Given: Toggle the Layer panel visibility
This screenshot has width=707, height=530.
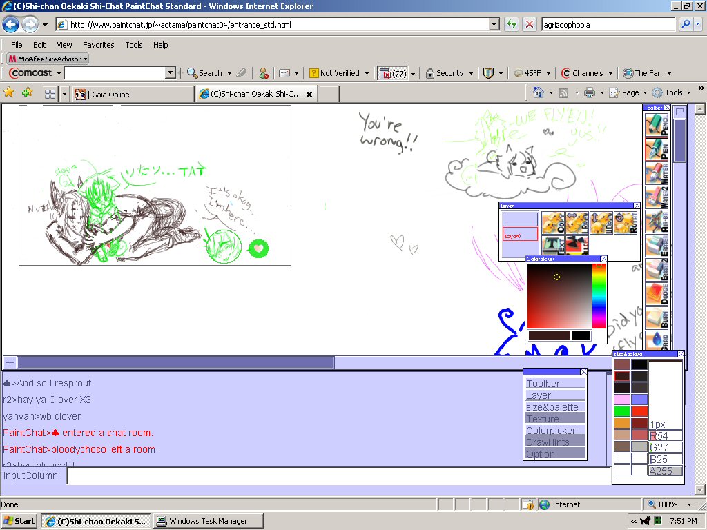Looking at the screenshot, I should click(x=556, y=395).
